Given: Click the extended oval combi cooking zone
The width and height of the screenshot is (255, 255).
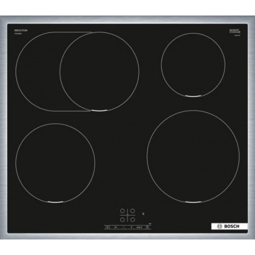Looking at the screenshot, I should point(78,72).
